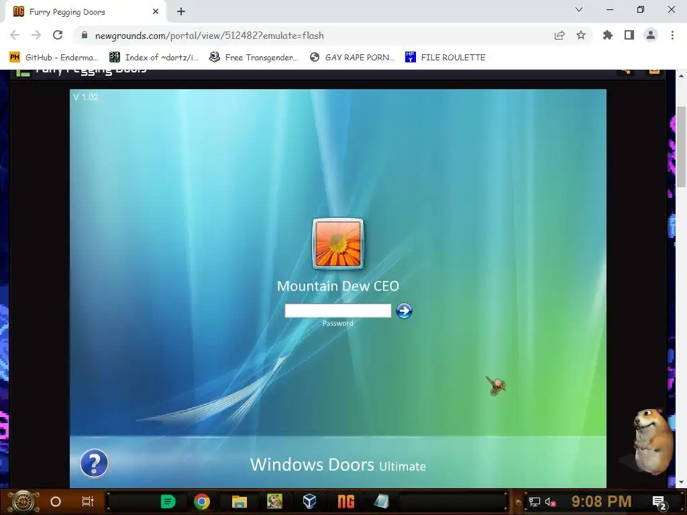Toggle the Chrome side panel

click(x=629, y=35)
